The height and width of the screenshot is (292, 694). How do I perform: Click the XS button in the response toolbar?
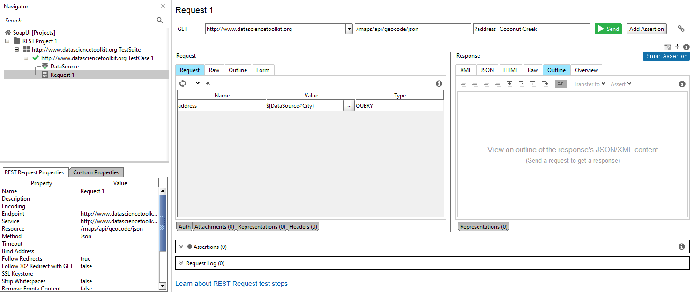tap(560, 84)
